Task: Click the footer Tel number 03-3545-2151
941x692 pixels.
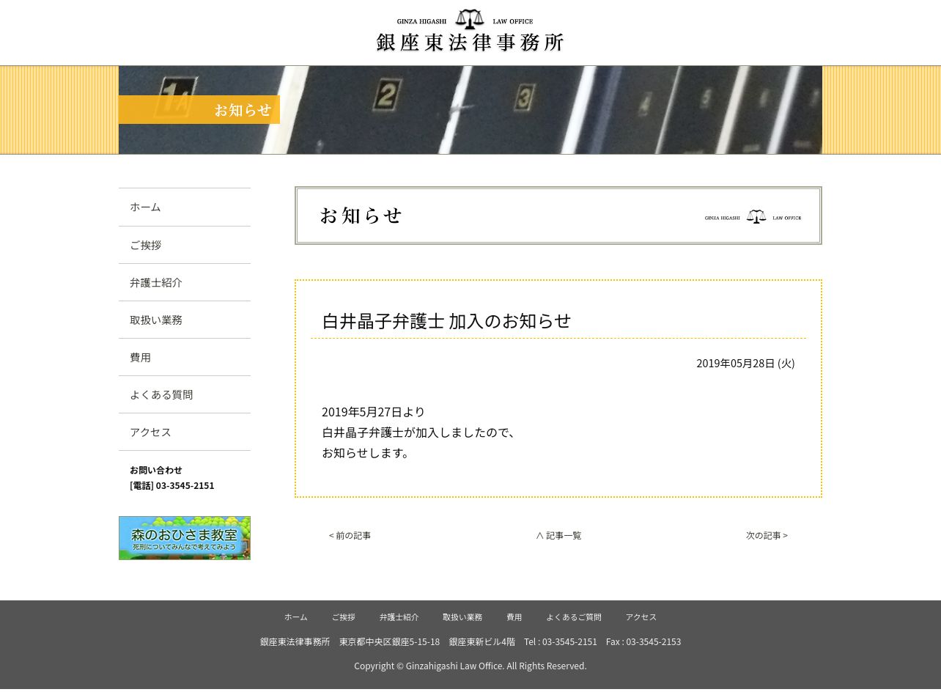Action: (x=569, y=642)
